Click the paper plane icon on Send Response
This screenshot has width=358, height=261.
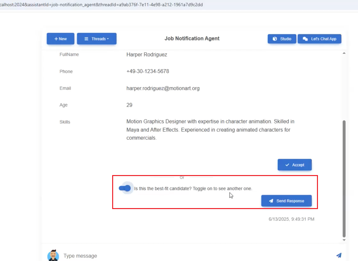pyautogui.click(x=271, y=201)
